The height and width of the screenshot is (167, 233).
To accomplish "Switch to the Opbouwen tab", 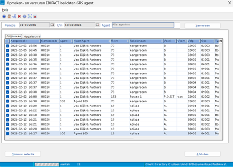I will [14, 36].
